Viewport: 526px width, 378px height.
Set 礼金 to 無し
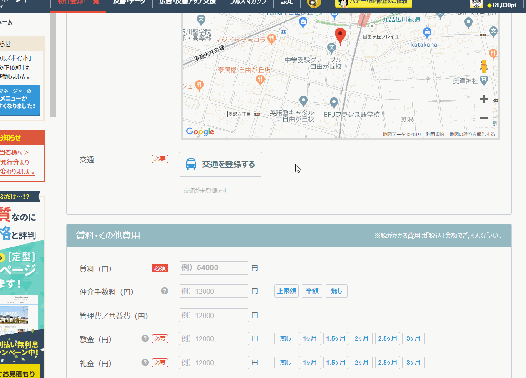(x=285, y=363)
